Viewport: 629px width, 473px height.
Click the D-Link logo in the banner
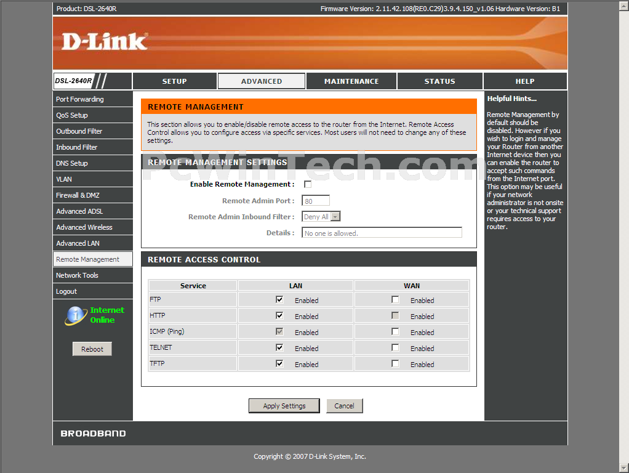pyautogui.click(x=105, y=42)
